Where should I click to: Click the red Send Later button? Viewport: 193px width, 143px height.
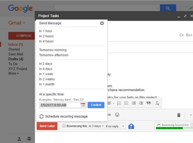47,126
